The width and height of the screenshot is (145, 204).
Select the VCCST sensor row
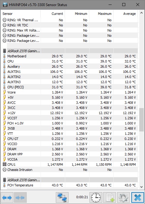[x=69, y=118]
